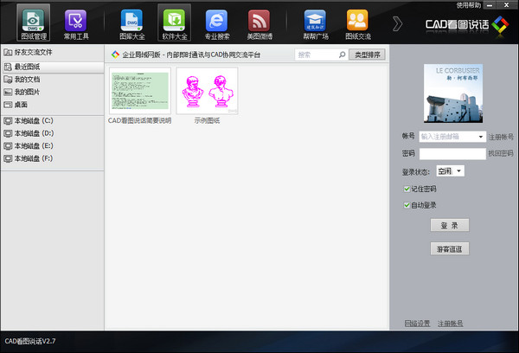Browse 本地磁盘 (F:)
This screenshot has width=519, height=353.
tap(29, 158)
